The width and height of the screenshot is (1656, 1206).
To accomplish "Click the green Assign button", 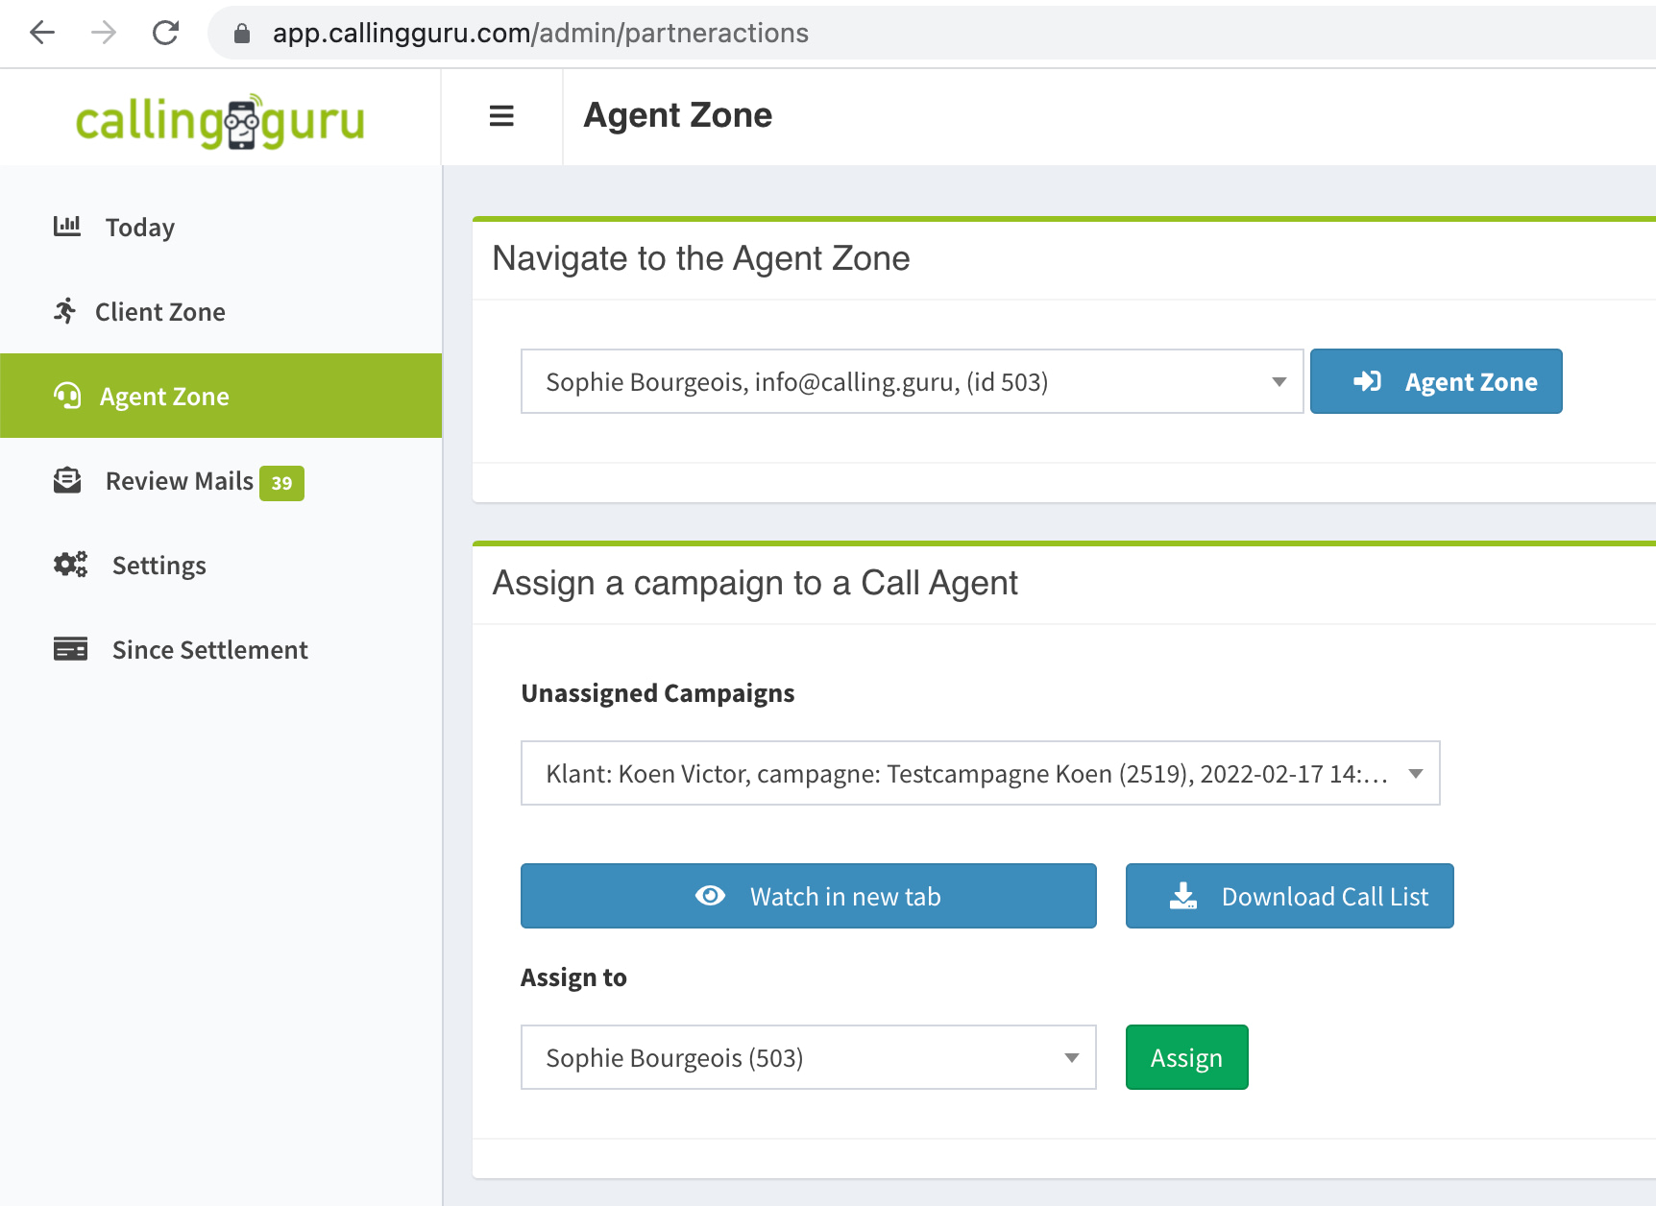I will (1186, 1058).
